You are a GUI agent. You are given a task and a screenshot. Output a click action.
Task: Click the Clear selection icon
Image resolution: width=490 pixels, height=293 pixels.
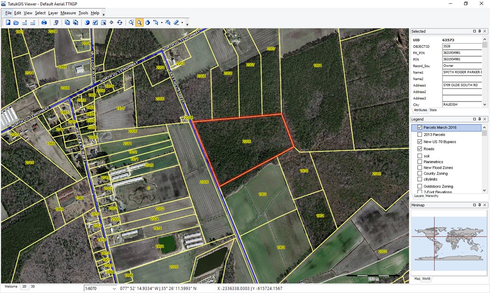coord(168,23)
